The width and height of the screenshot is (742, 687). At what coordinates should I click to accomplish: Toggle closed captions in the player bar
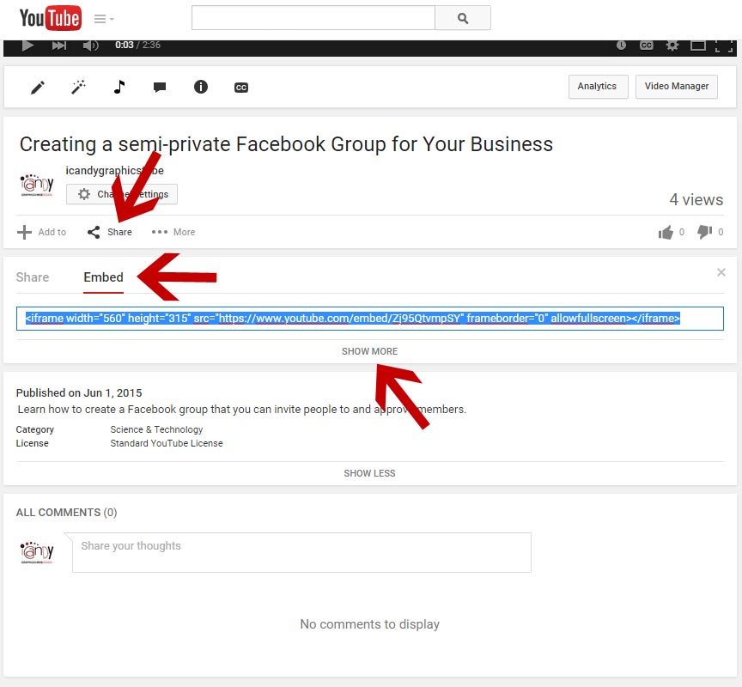click(x=647, y=45)
